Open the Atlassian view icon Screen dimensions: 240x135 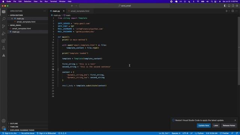pos(3,55)
